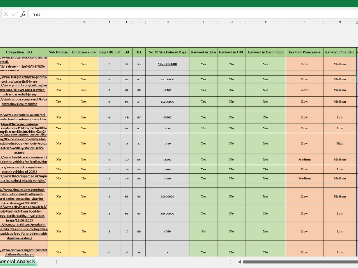Switch to the General Analysis sheet tab
The image size is (358, 268).
point(18,262)
